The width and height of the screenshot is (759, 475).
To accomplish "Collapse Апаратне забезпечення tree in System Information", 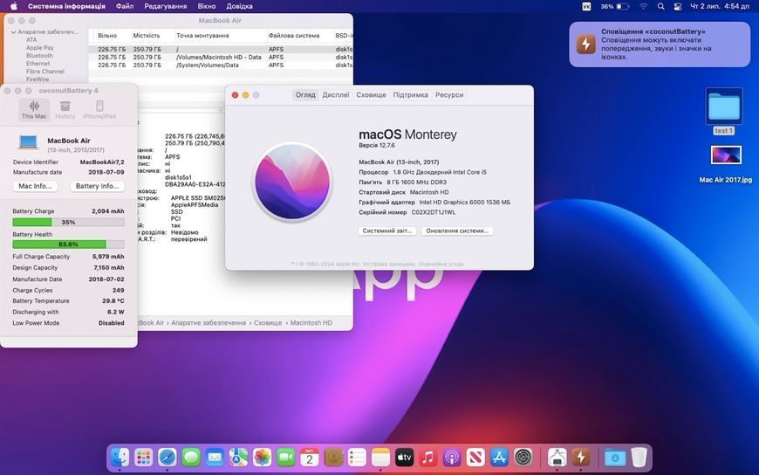I will tap(14, 32).
